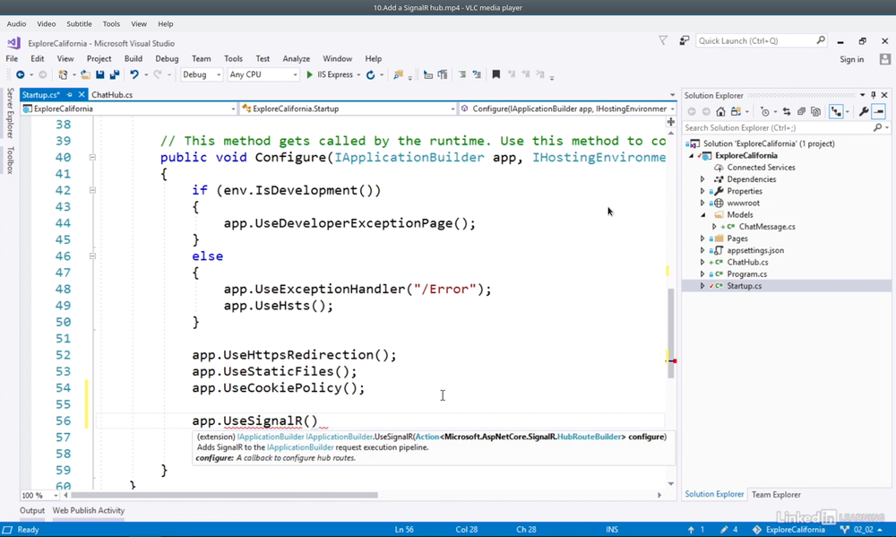Click the Save All toolbar icon
The image size is (896, 537).
pyautogui.click(x=115, y=75)
